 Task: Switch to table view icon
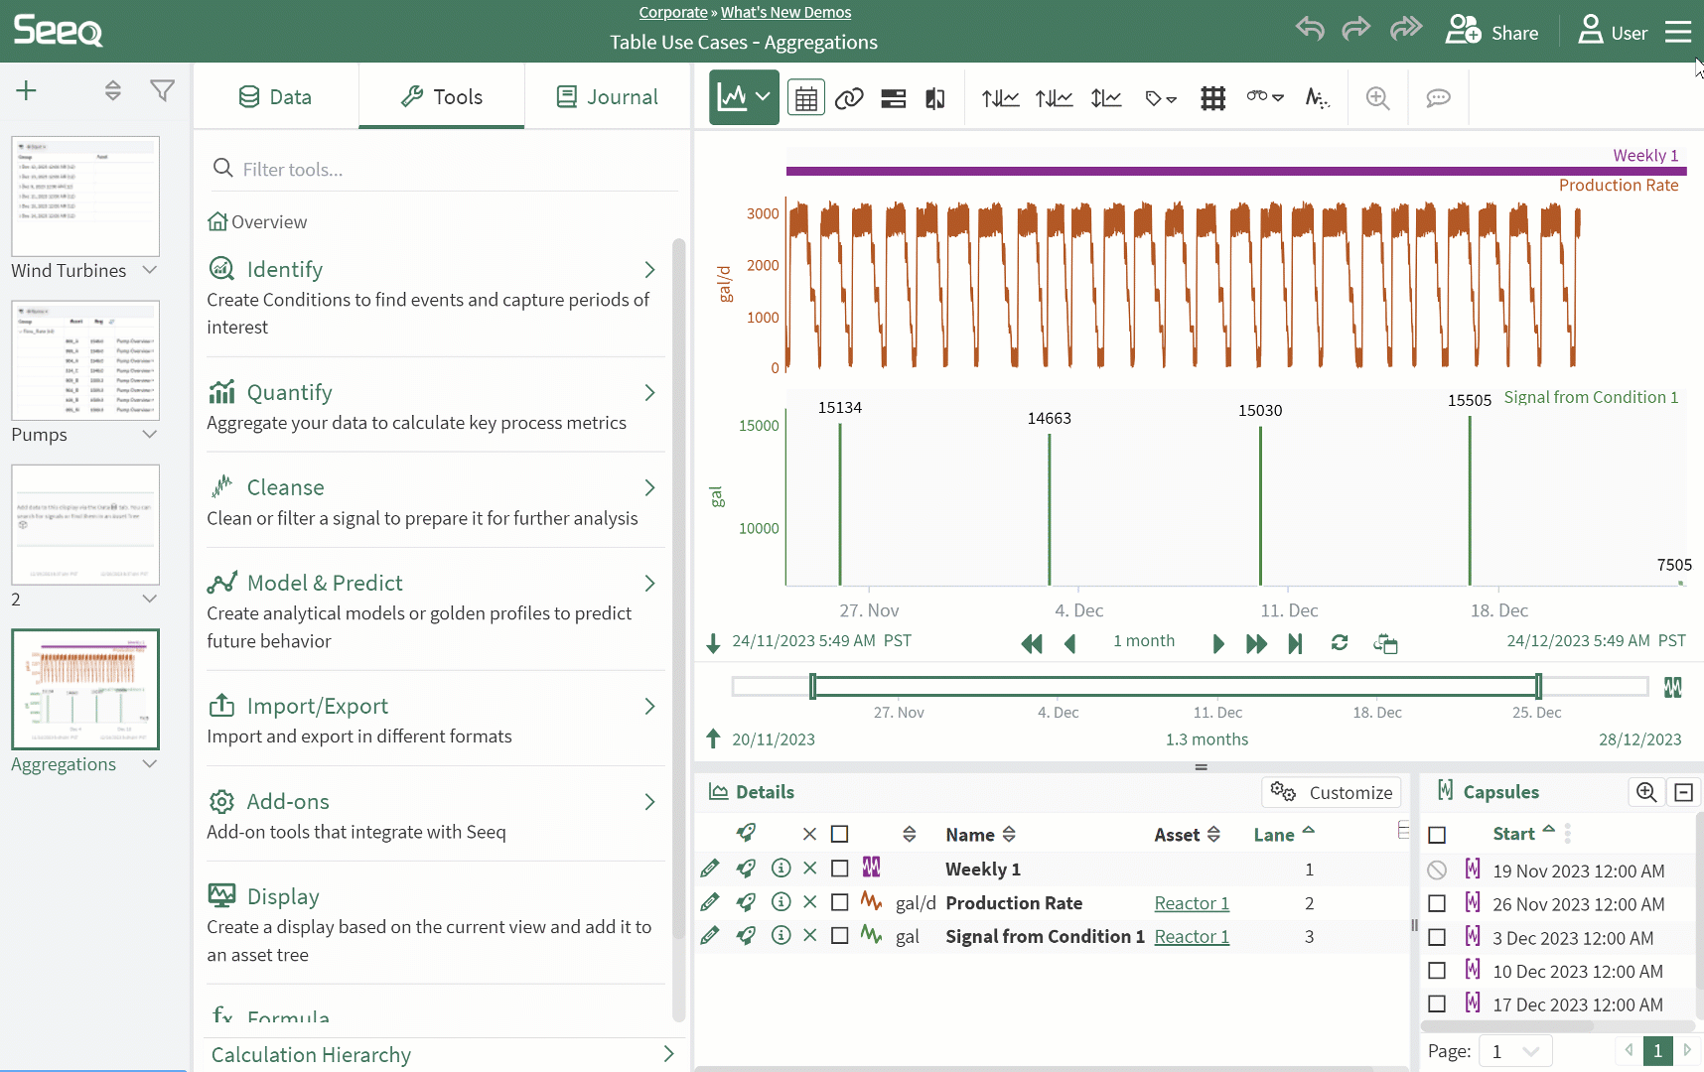point(805,98)
